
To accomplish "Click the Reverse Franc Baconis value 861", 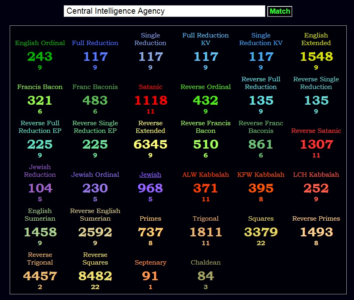I will click(x=261, y=144).
